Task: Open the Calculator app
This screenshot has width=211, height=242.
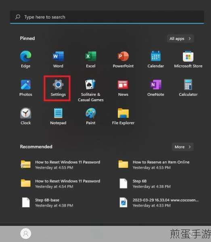Action: point(188,88)
